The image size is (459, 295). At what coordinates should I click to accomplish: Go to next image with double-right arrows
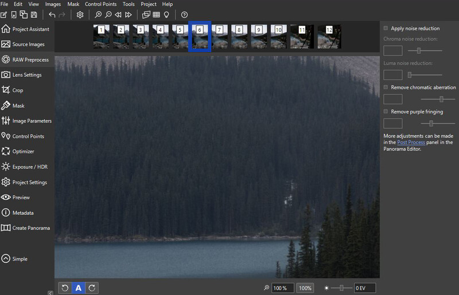tap(128, 15)
